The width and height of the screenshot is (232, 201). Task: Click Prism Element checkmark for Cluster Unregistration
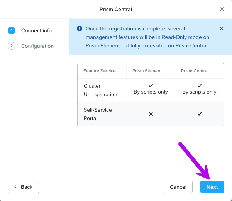click(151, 85)
